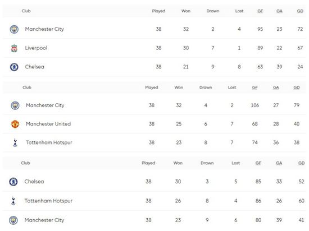Screen dimensions: 309x231
Task: Click GD column header in third table
Action: [301, 163]
